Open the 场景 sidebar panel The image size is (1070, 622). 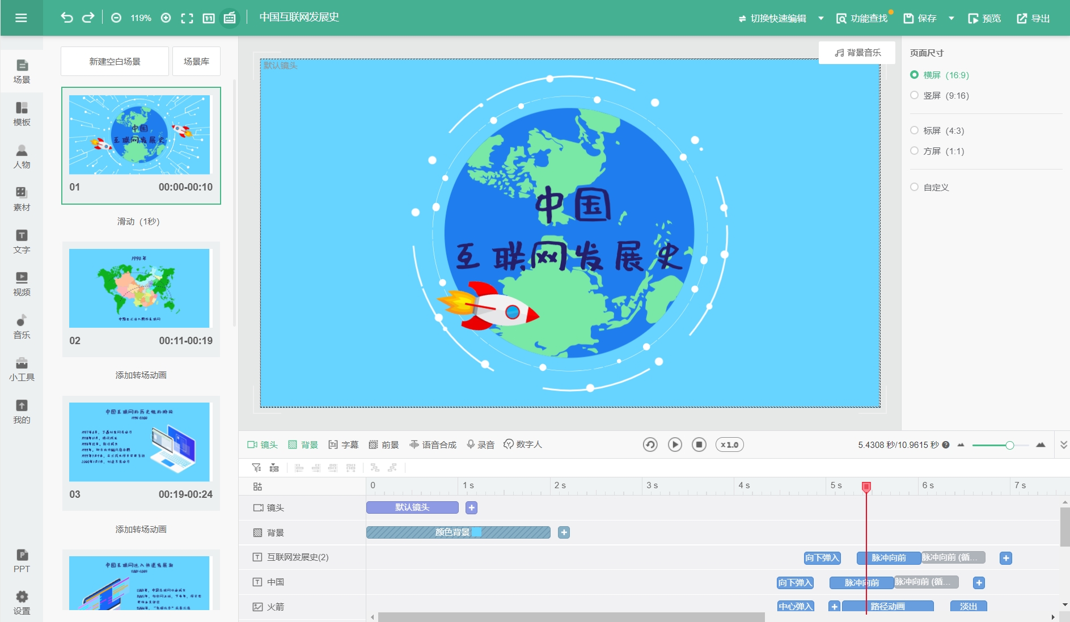coord(22,71)
